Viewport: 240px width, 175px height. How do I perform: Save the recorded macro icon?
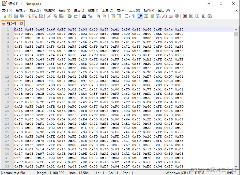[210, 16]
